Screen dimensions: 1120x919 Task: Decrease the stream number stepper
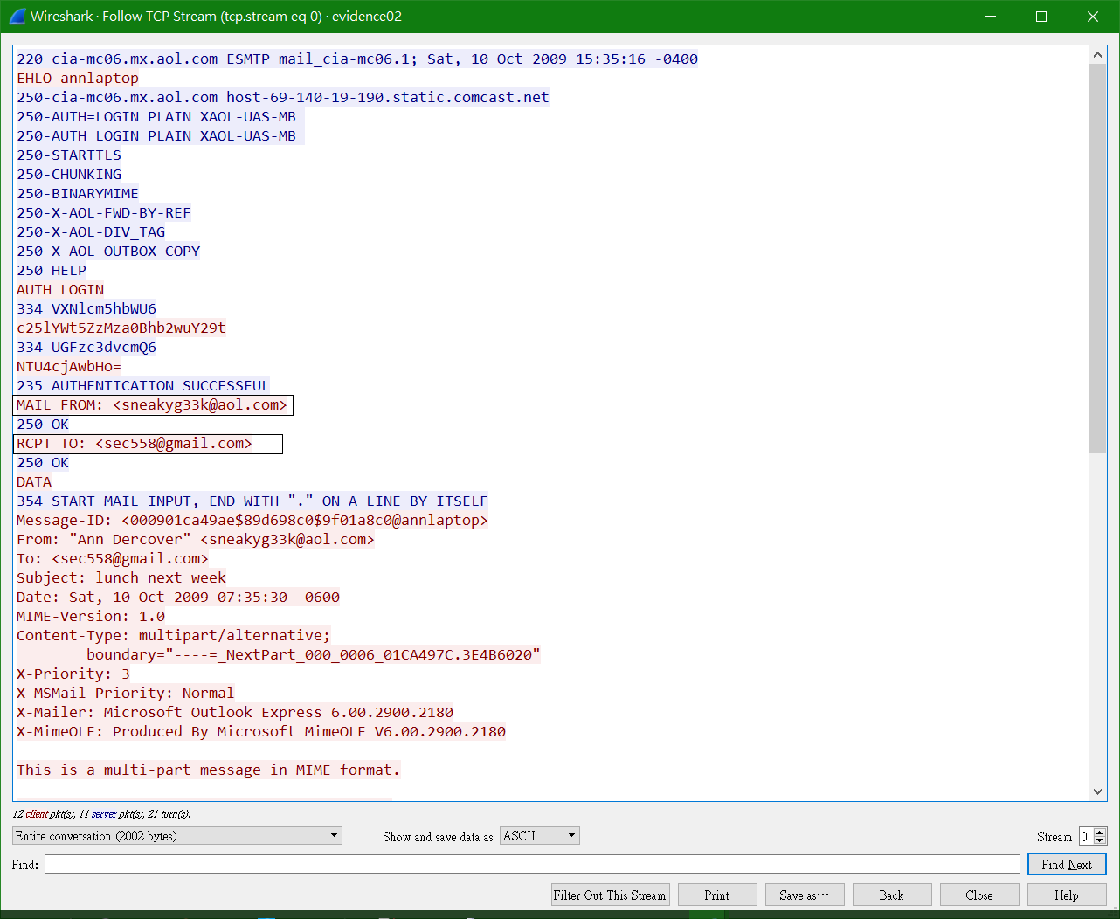[1100, 840]
